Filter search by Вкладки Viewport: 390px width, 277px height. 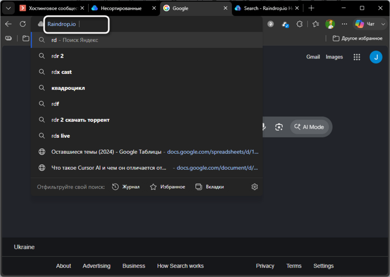tap(210, 187)
